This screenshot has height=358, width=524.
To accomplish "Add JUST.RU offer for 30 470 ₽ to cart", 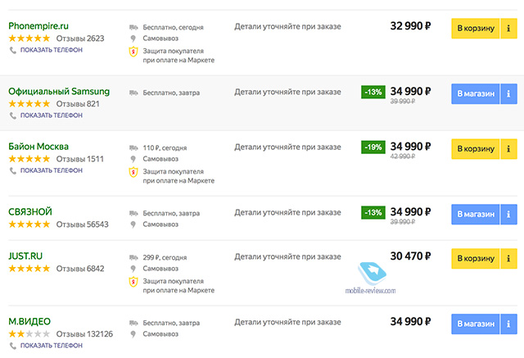I will [475, 259].
